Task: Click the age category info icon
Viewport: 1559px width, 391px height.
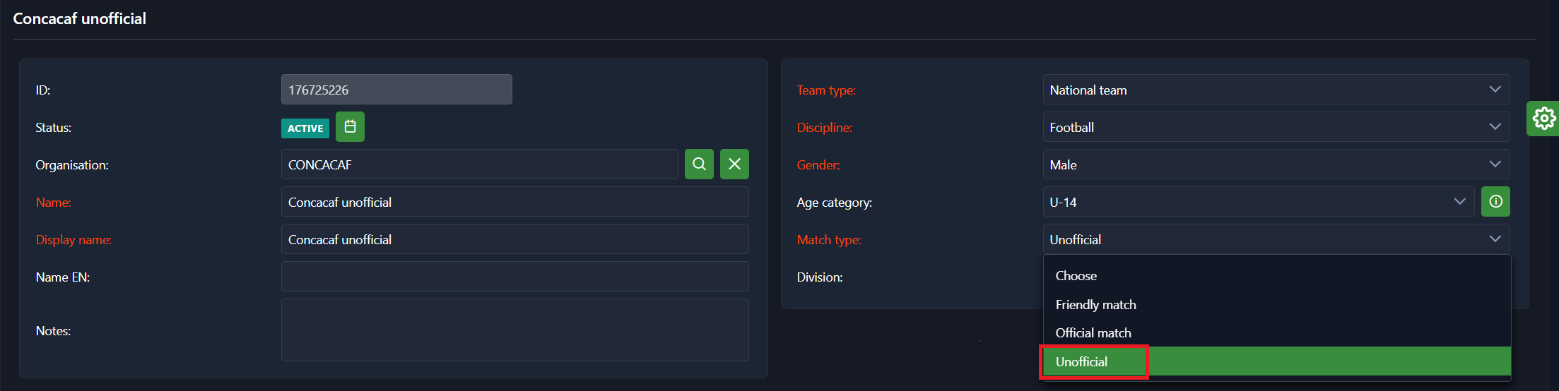Action: (1495, 202)
